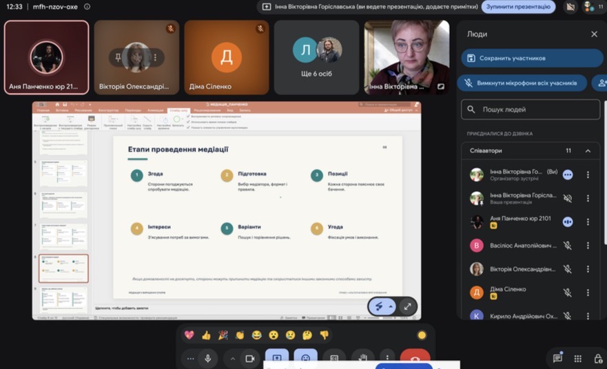Open the chat panel icon
Viewport: 607px width, 369px height.
point(557,358)
